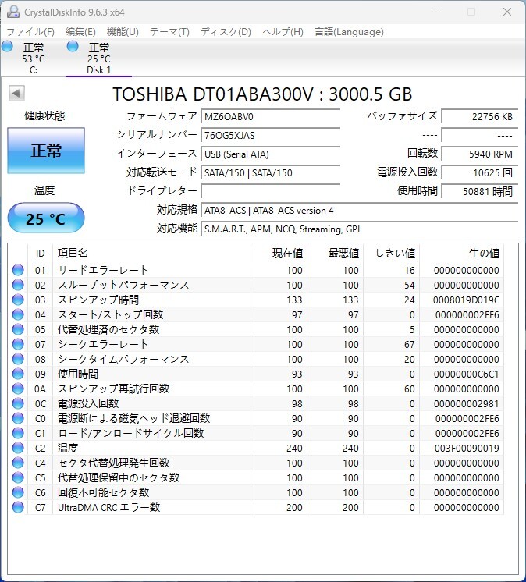Viewport: 526px width, 582px height.
Task: Click status circle for C0 電源断による磁気ヘッド退避回数
Action: [18, 418]
